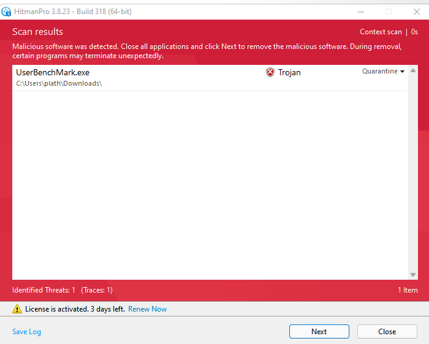
Task: Open the Save Log link
Action: (26, 332)
